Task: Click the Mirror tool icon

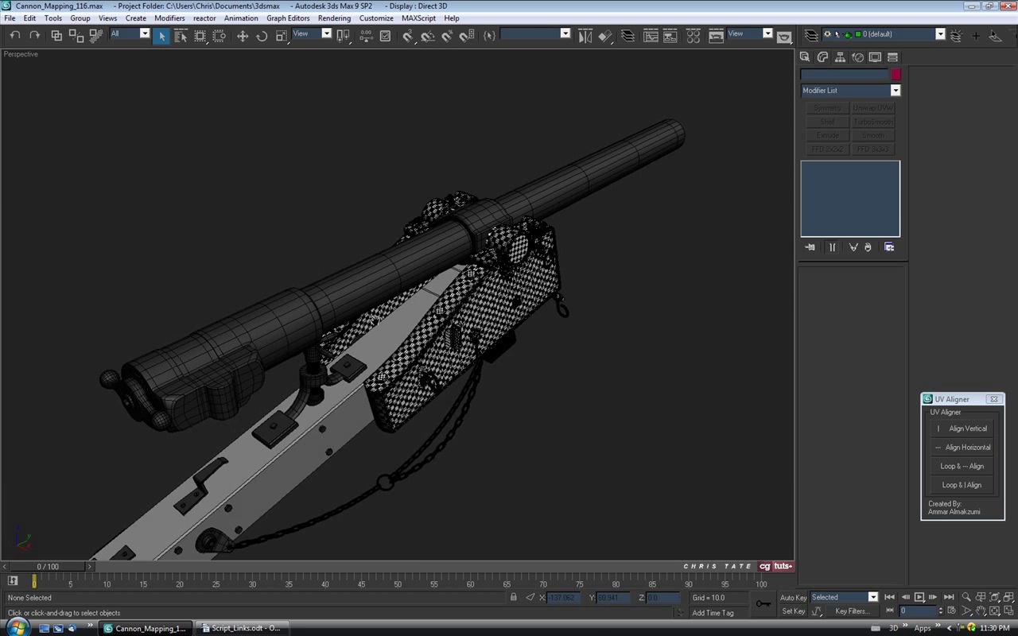Action: (x=585, y=35)
